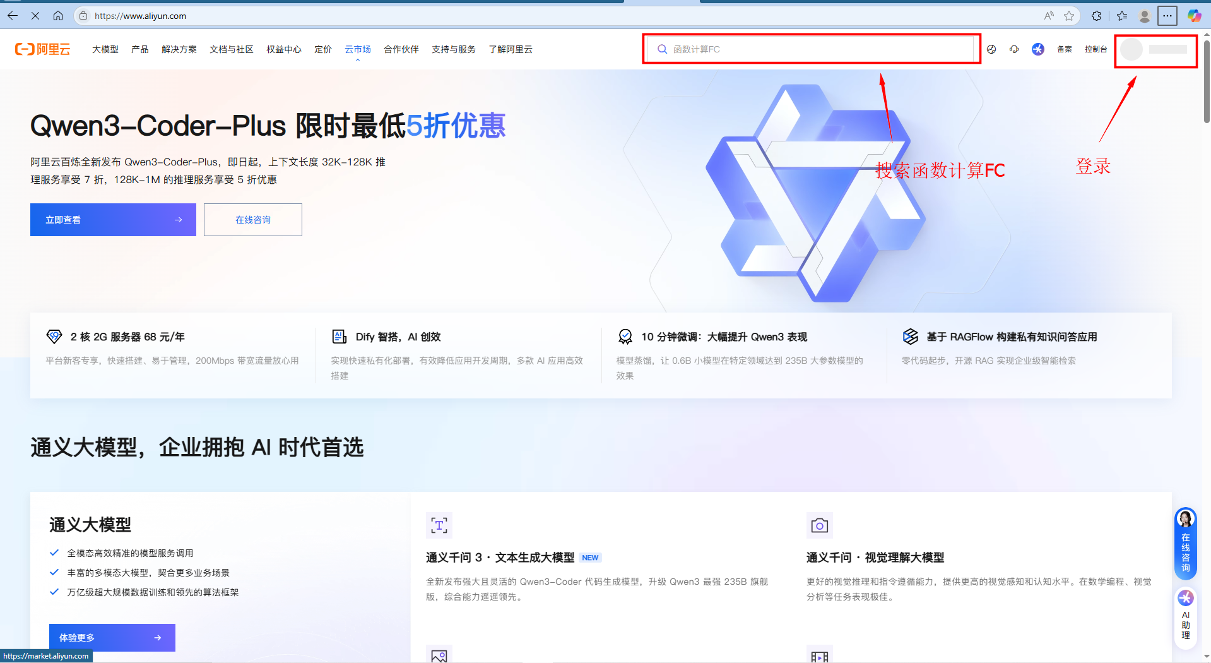Viewport: 1211px width, 663px height.
Task: Click the camera icon for visual model
Action: point(820,525)
